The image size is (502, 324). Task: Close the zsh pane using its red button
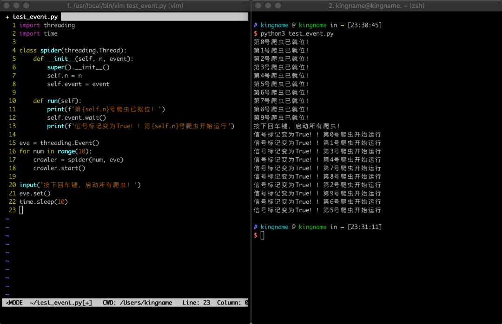pos(258,6)
